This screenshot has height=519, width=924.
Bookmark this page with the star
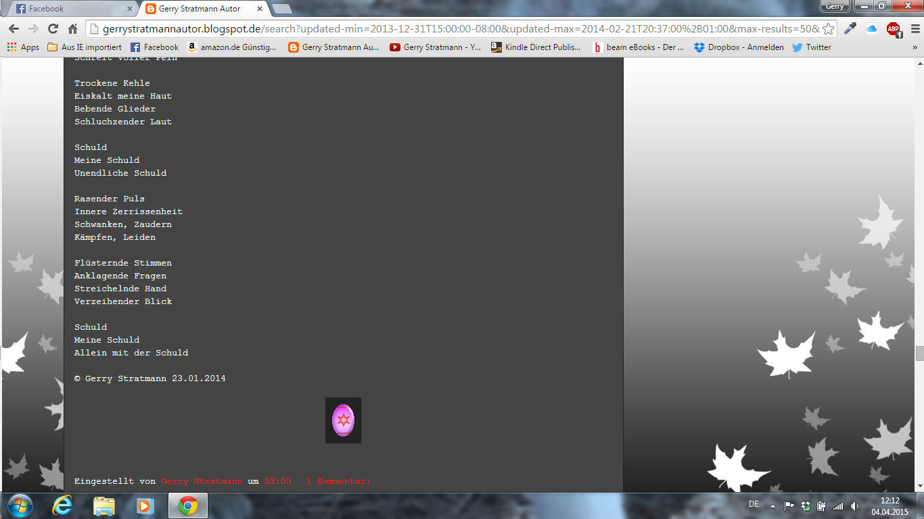pos(829,29)
